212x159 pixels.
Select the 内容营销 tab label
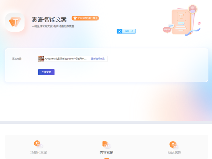(106, 152)
